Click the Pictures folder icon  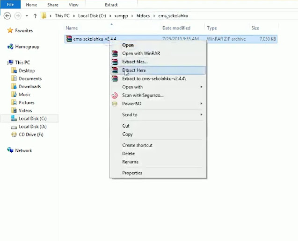(x=14, y=102)
